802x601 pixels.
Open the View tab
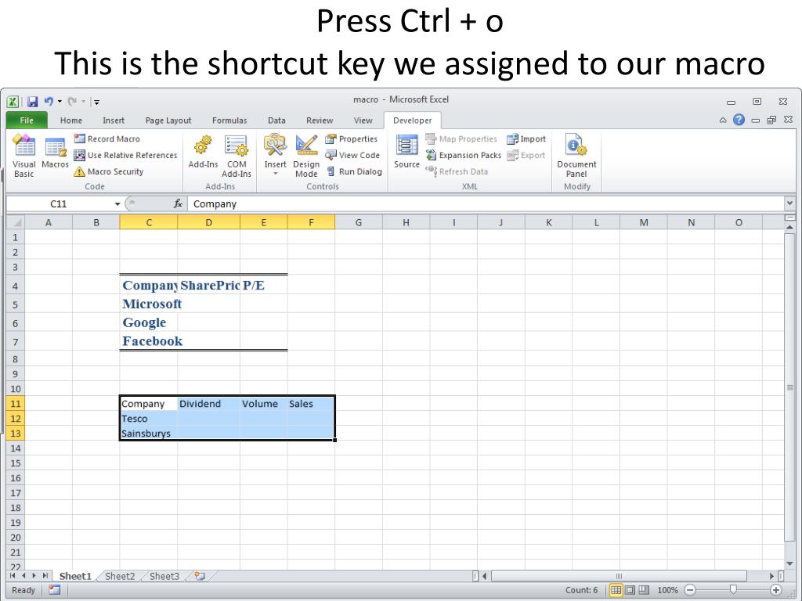tap(363, 120)
